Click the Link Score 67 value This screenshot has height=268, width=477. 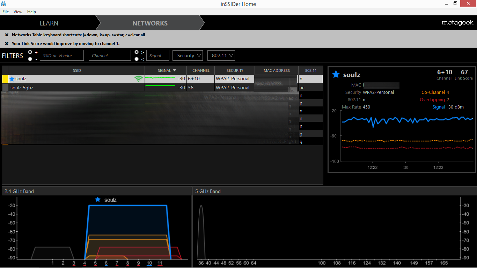click(x=464, y=72)
